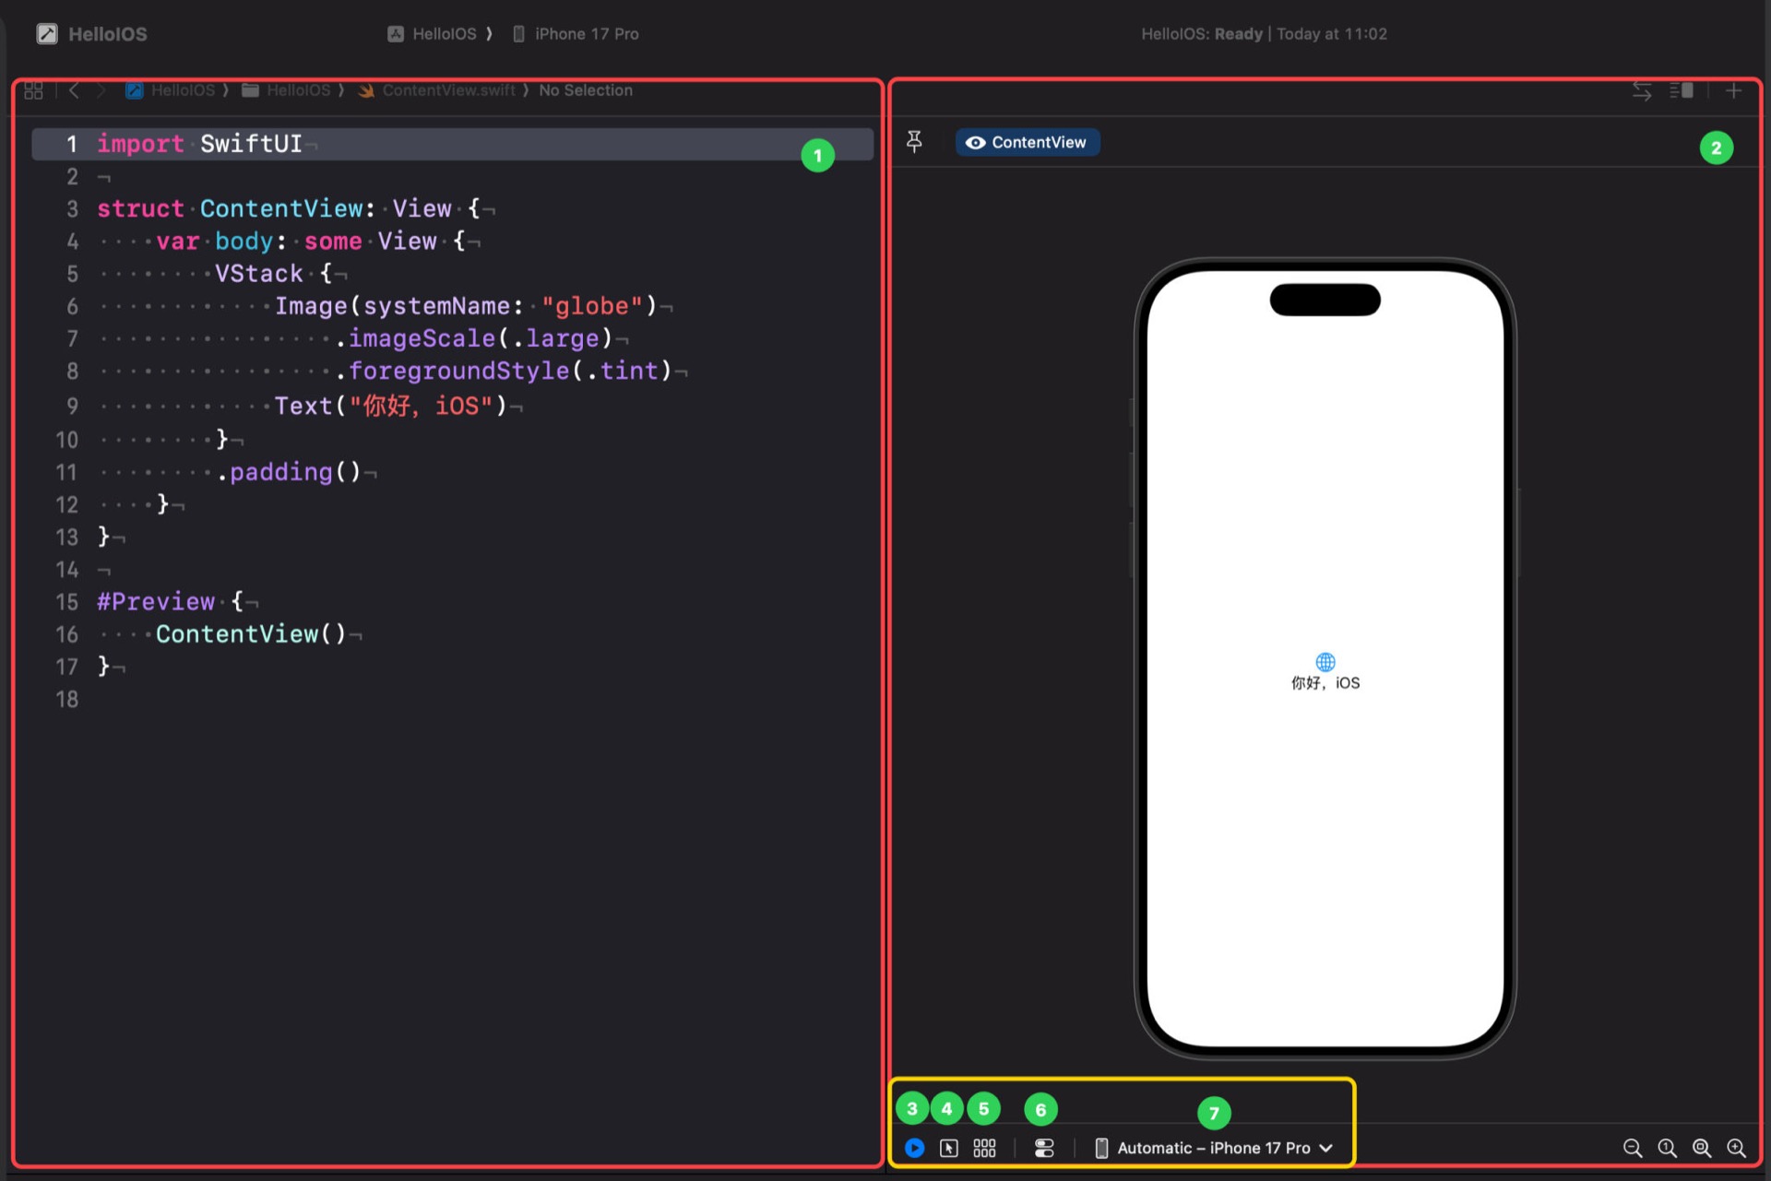Zoom in the preview canvas
The width and height of the screenshot is (1771, 1181).
tap(1736, 1148)
